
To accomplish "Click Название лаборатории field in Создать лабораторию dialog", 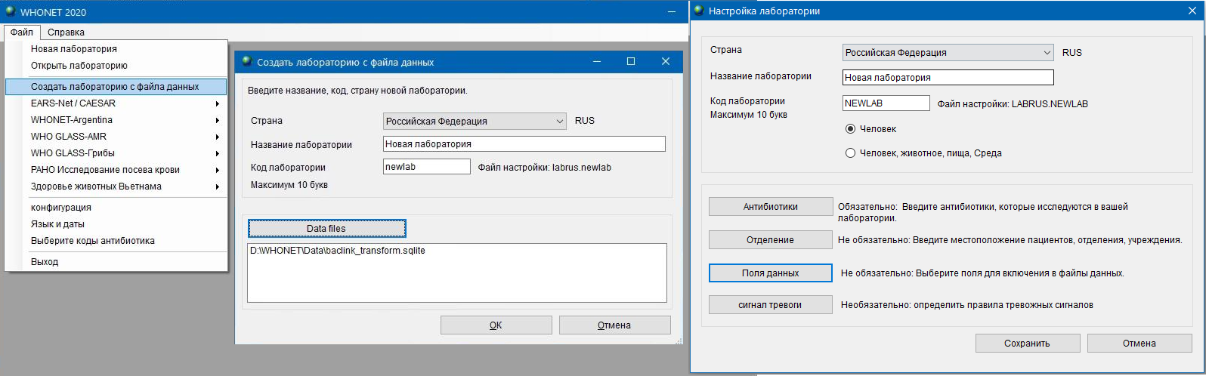I will (524, 144).
